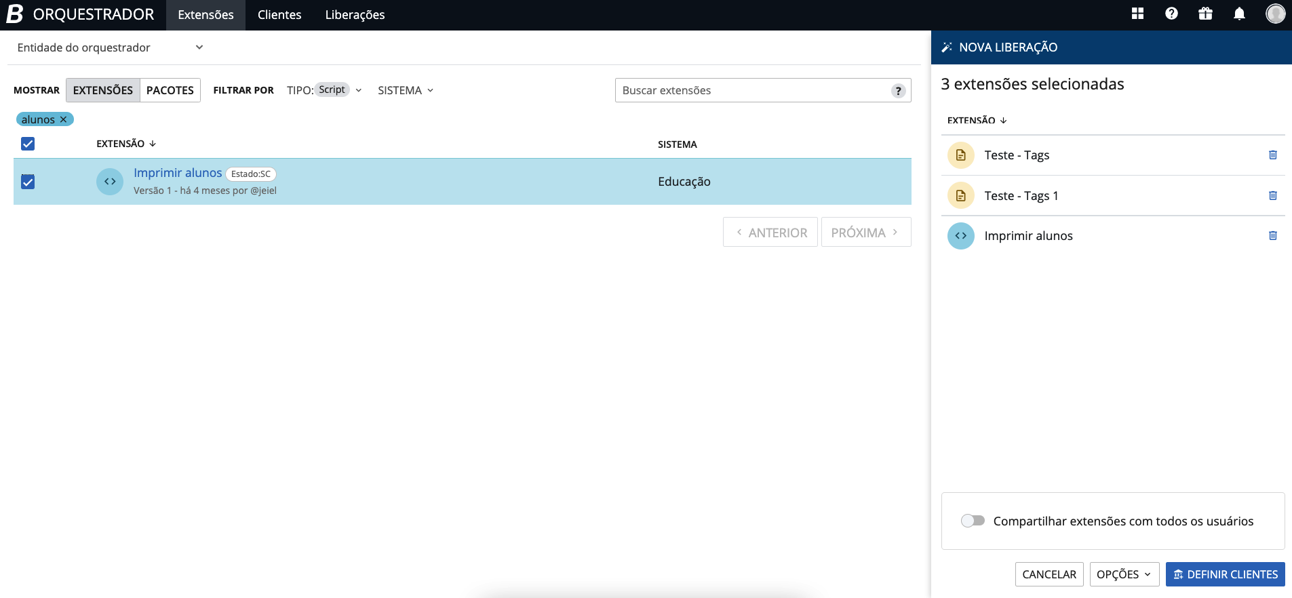This screenshot has height=598, width=1292.
Task: Click the DEFINIR CLIENTES button
Action: click(x=1225, y=574)
